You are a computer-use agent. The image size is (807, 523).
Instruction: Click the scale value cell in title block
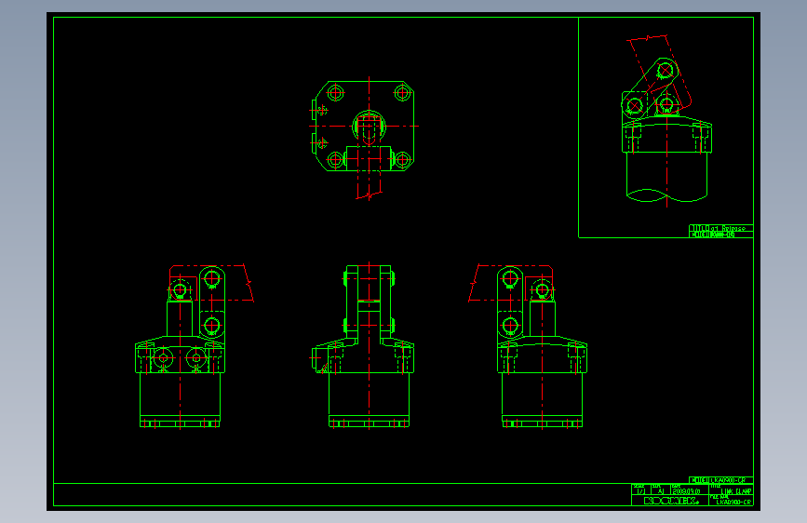point(640,491)
